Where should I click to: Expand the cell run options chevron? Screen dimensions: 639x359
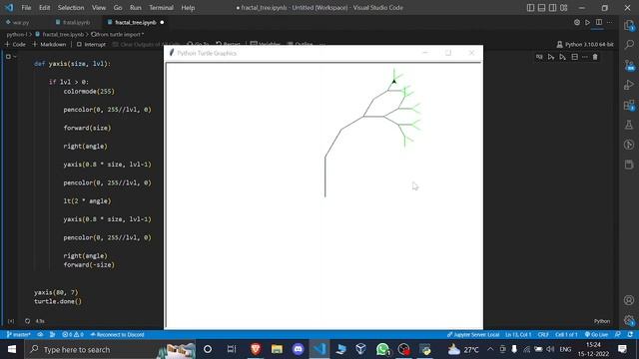15,57
